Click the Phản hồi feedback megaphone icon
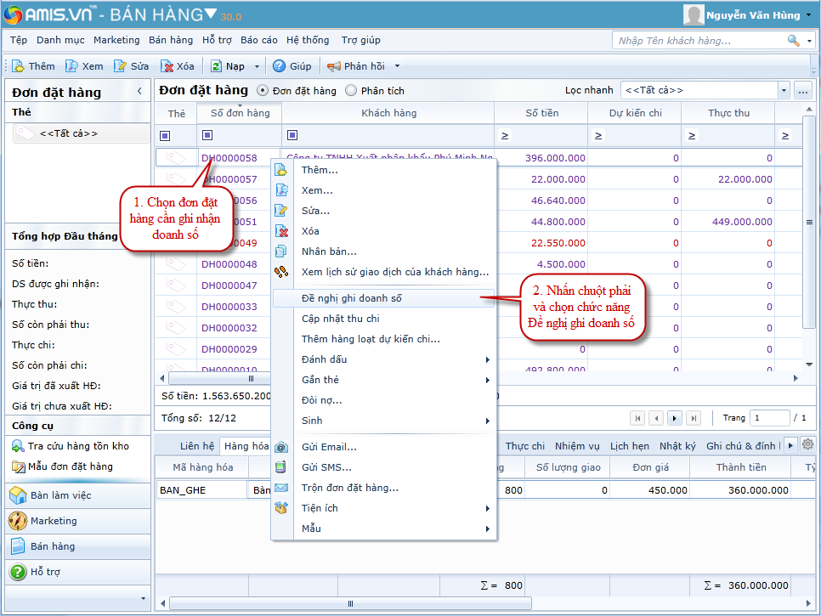Screen dimensions: 821x616 [334, 66]
